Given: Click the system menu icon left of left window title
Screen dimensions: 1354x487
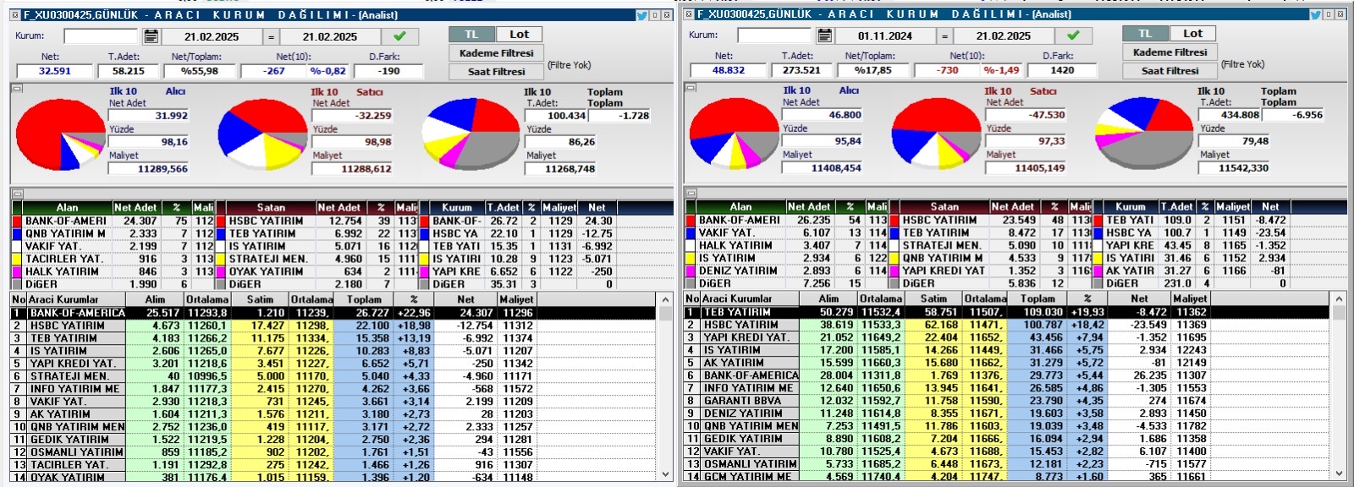Looking at the screenshot, I should [14, 14].
